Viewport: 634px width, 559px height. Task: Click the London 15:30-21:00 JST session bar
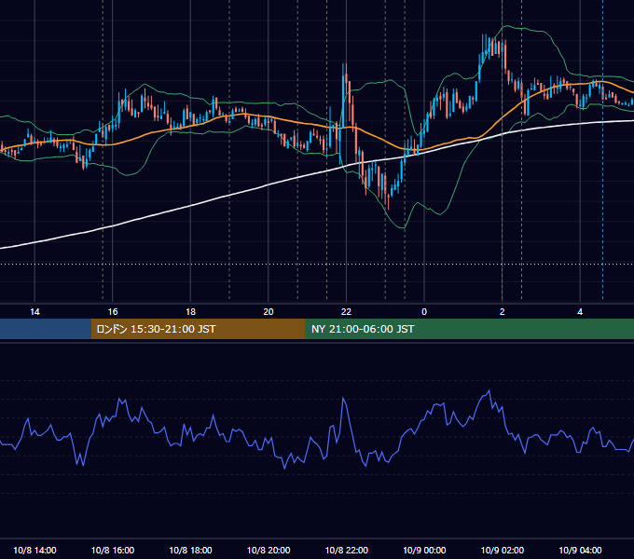198,329
